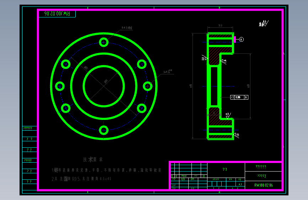Click the scale cell reading 1:1 in title block
The image size is (308, 200).
click(x=240, y=184)
